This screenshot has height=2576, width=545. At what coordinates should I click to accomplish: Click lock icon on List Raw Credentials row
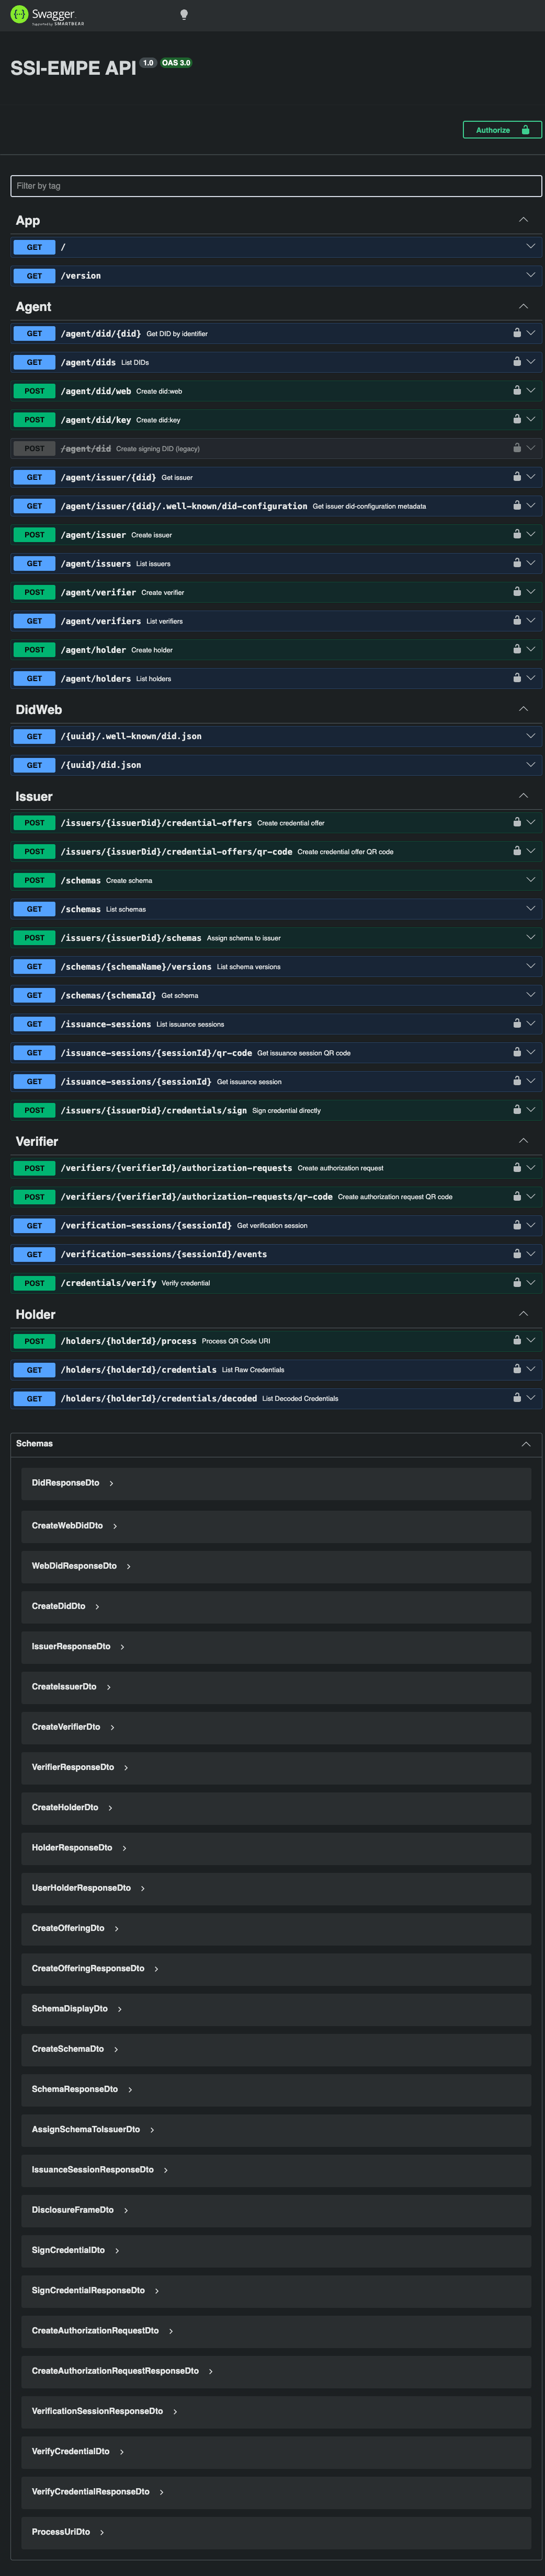tap(517, 1369)
